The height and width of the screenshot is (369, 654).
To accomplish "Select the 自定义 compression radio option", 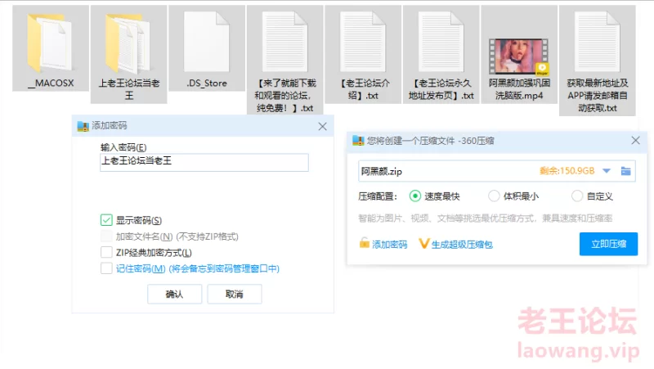I will [x=577, y=196].
